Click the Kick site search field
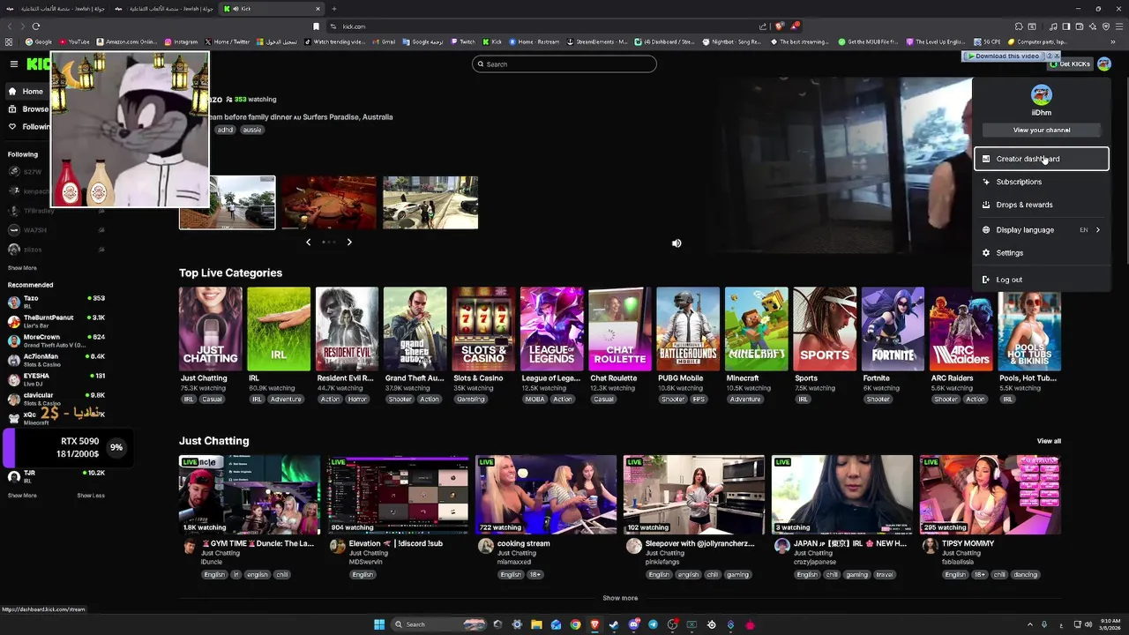 click(x=564, y=63)
